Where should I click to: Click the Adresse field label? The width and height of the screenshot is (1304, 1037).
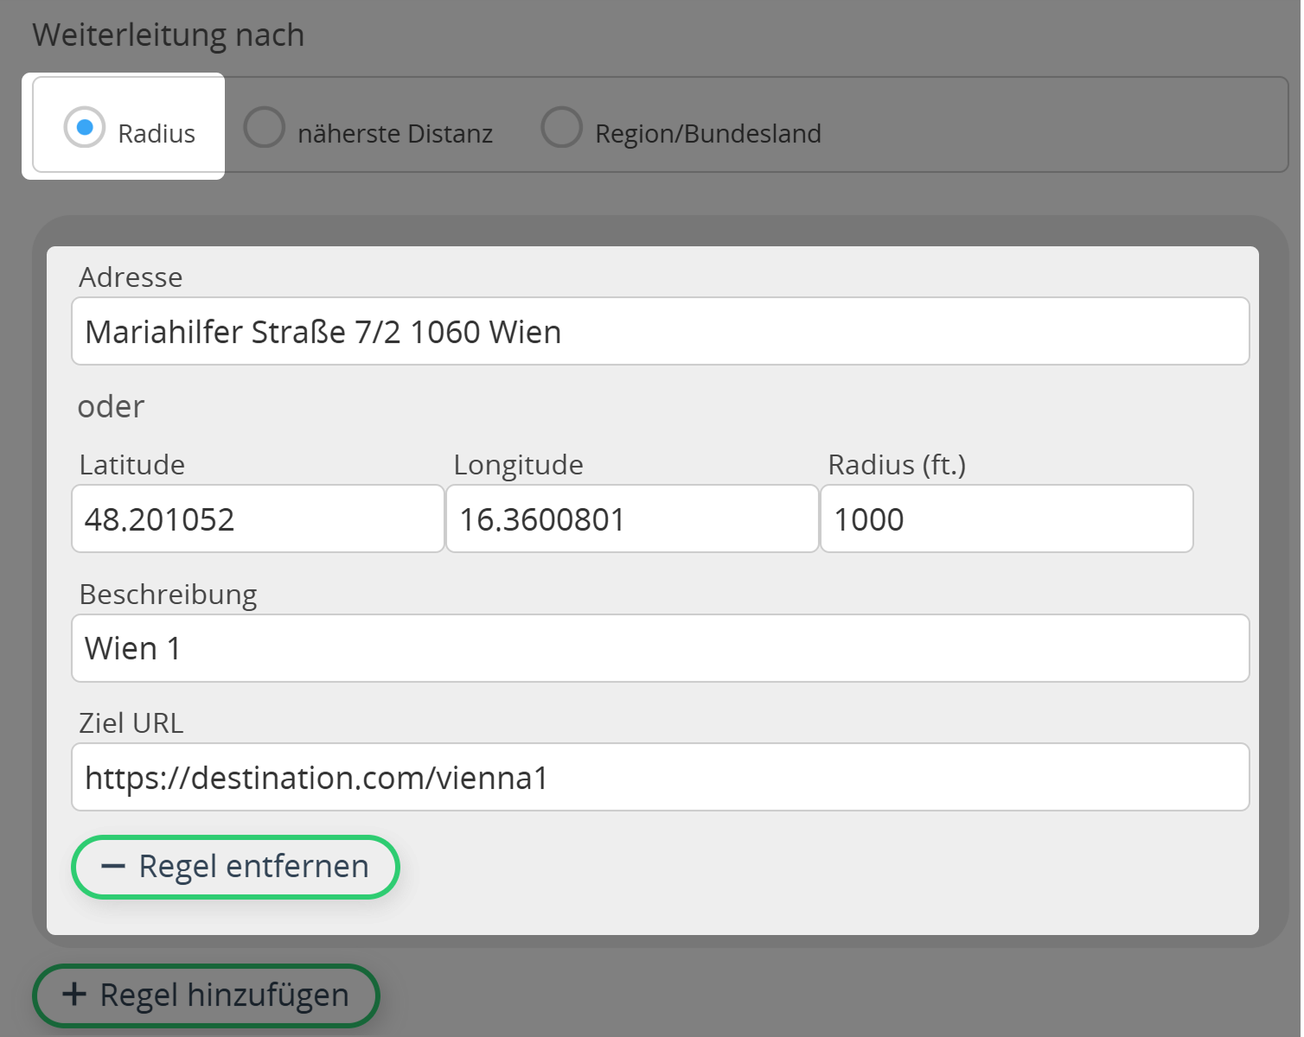pyautogui.click(x=131, y=277)
